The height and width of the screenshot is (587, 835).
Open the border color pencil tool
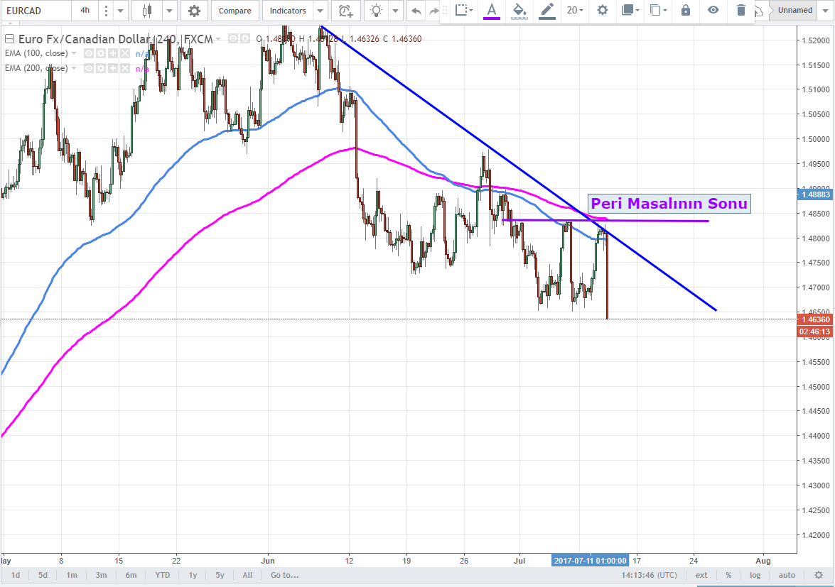[x=546, y=10]
